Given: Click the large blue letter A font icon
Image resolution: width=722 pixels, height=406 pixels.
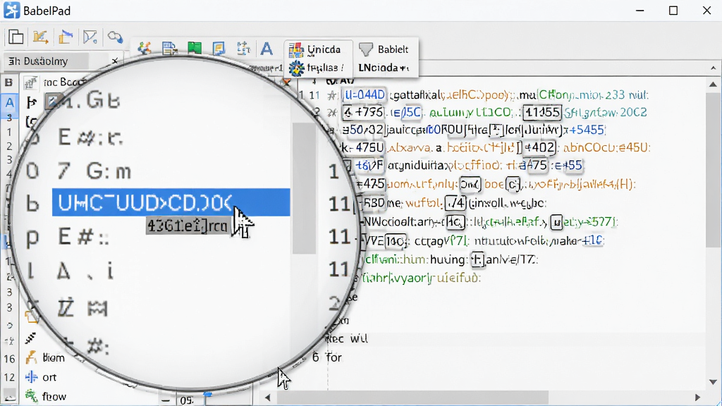Looking at the screenshot, I should coord(267,48).
